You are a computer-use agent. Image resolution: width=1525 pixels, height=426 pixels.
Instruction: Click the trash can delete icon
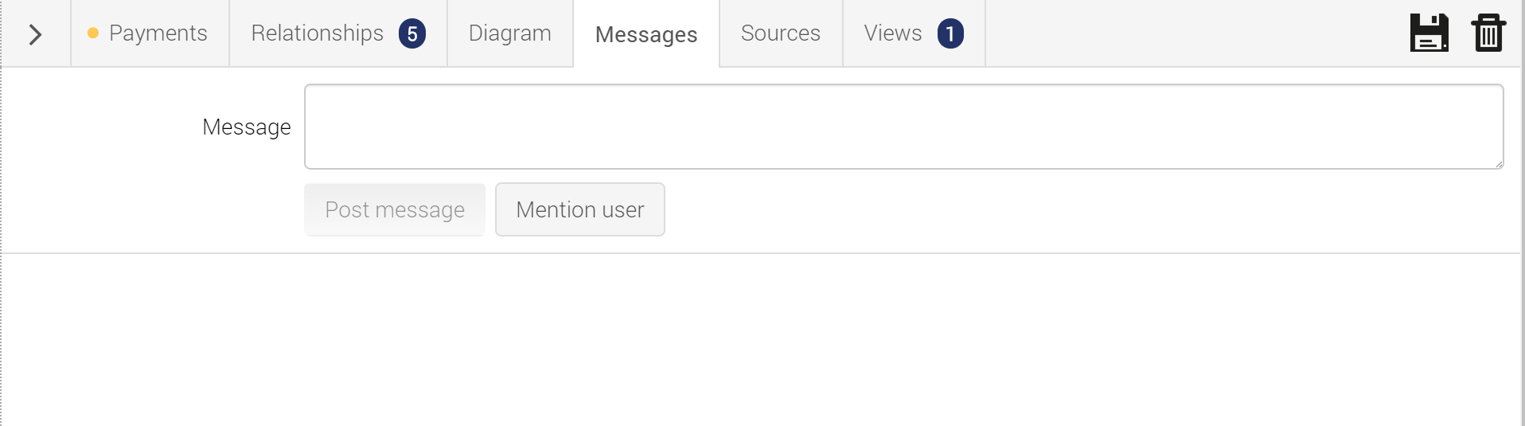coord(1488,33)
